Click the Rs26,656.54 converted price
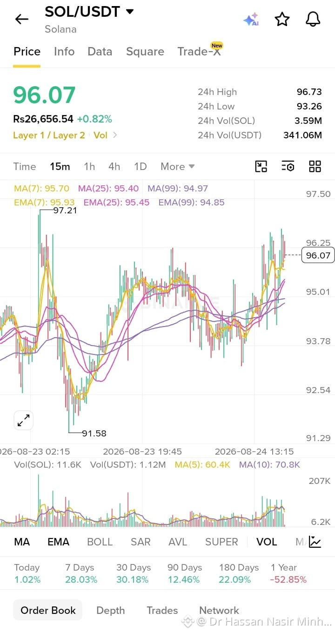This screenshot has height=633, width=335. click(43, 119)
